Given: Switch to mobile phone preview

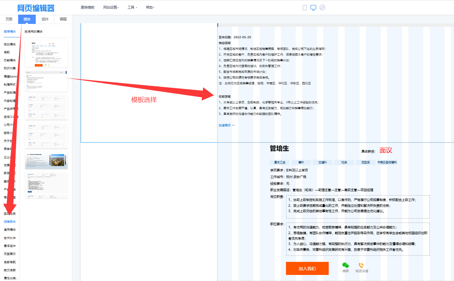Looking at the screenshot, I should point(305,8).
